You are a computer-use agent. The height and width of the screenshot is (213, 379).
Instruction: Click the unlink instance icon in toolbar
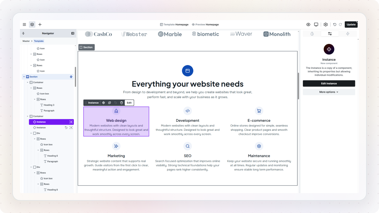tap(110, 103)
